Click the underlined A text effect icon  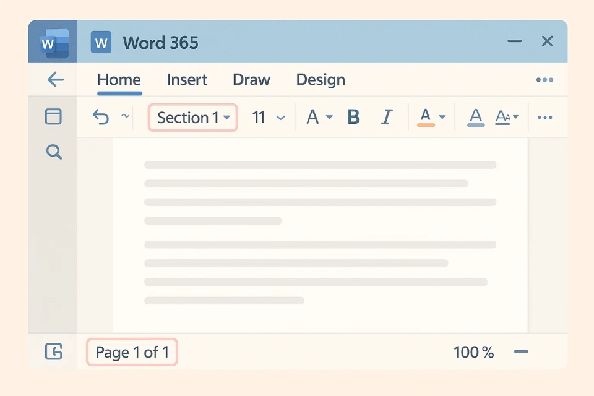tap(475, 117)
